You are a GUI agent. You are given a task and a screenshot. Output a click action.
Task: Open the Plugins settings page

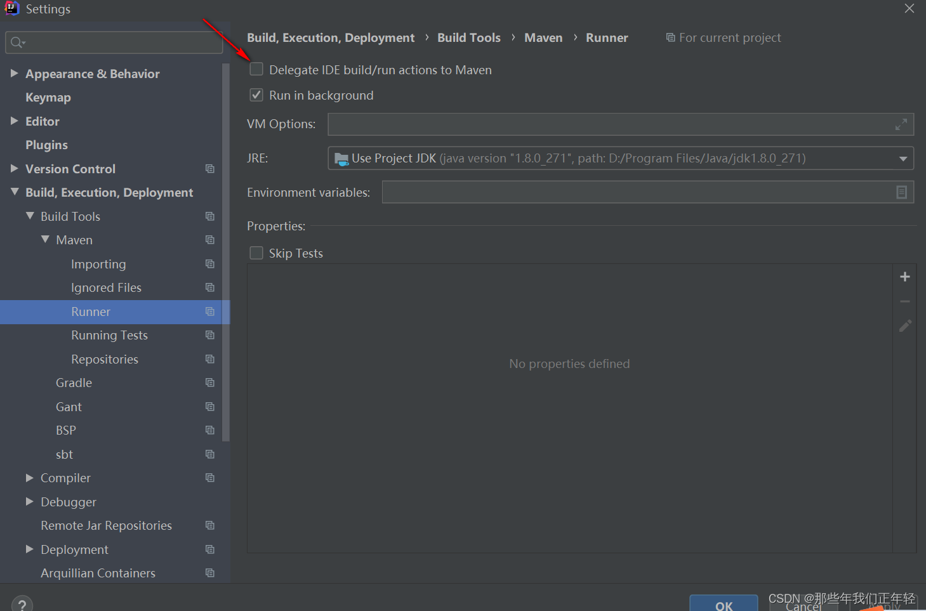pos(46,145)
